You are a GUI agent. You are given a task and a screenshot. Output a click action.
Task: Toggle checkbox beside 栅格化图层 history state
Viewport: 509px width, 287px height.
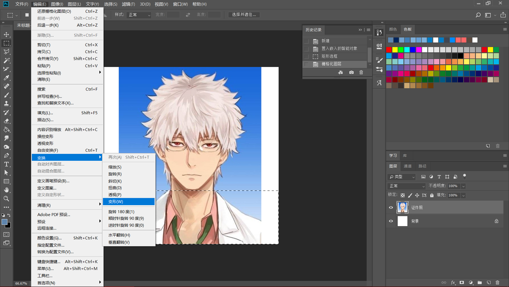click(306, 64)
